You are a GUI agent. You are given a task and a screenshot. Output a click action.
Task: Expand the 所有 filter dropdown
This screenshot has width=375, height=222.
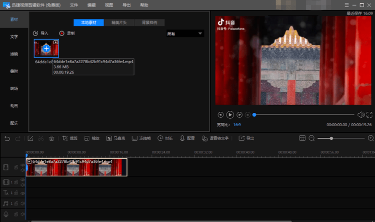click(x=185, y=34)
